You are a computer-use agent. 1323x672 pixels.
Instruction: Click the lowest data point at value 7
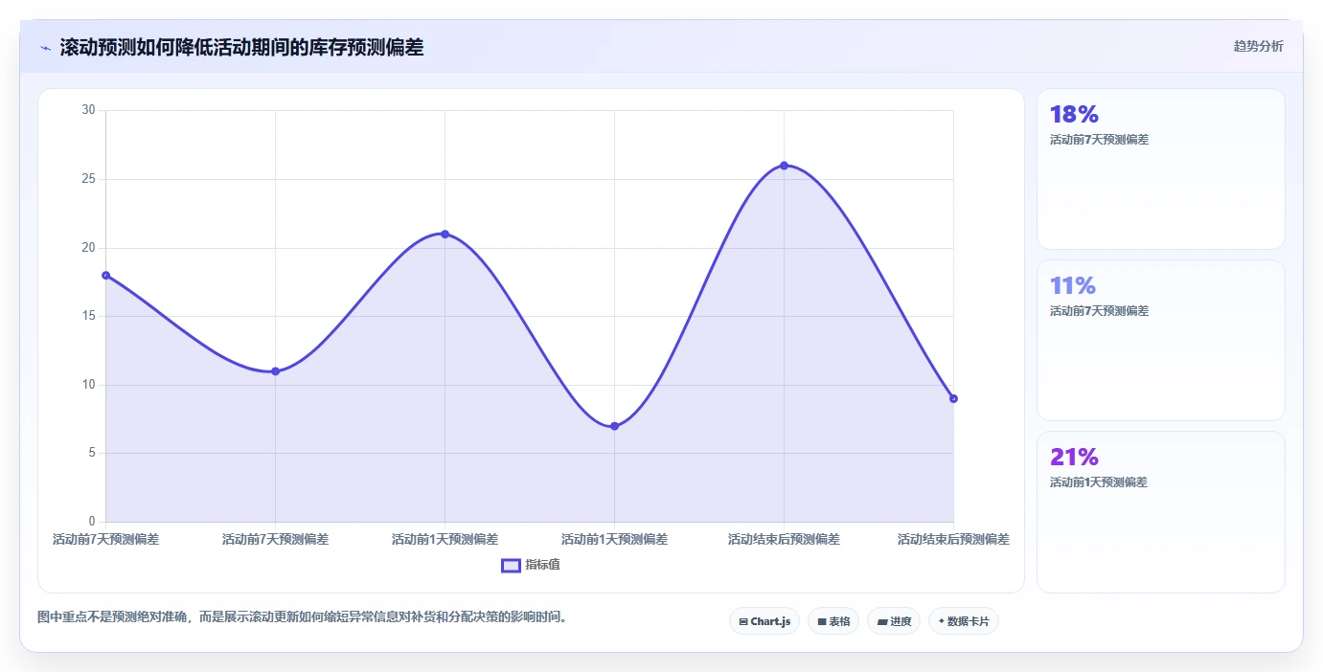pyautogui.click(x=614, y=426)
